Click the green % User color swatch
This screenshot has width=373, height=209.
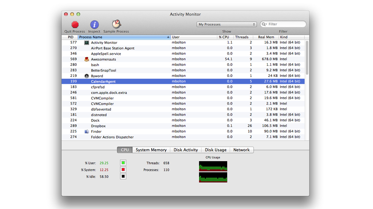123,163
